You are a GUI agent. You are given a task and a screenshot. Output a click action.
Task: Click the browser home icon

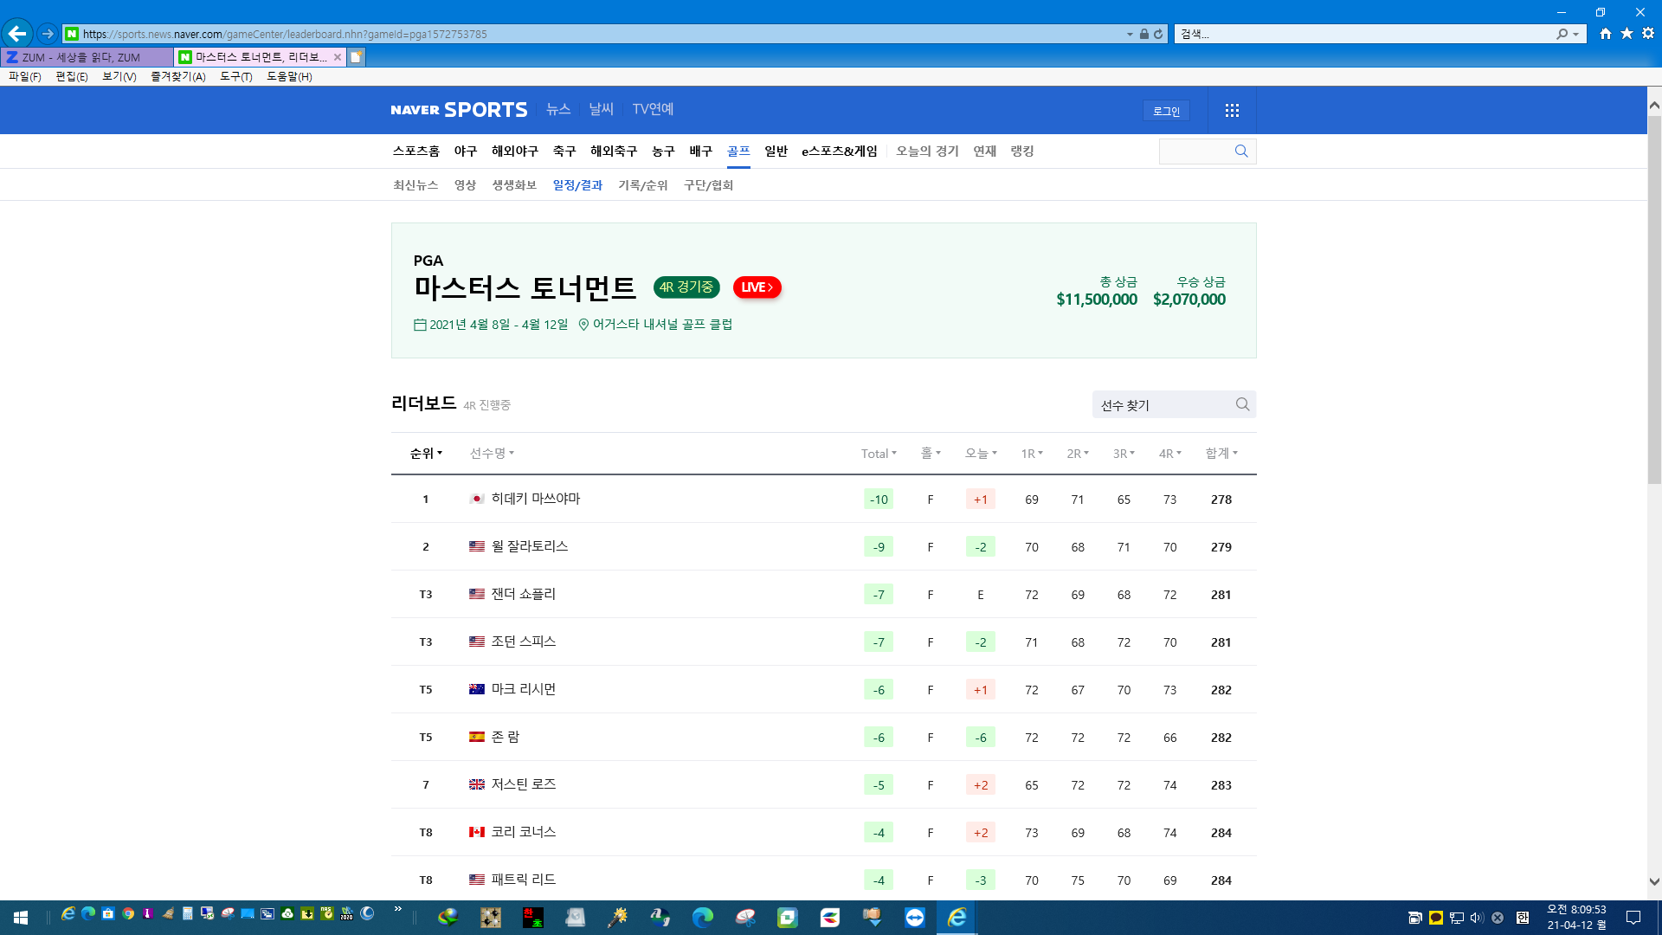point(1606,34)
